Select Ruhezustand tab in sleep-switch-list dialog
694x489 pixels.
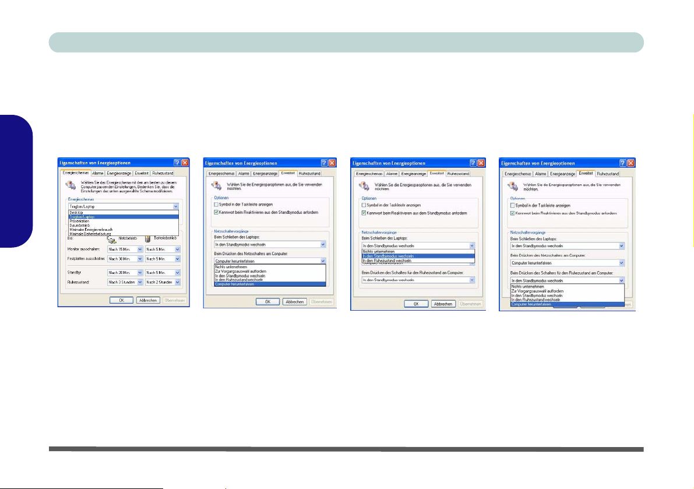pos(608,174)
